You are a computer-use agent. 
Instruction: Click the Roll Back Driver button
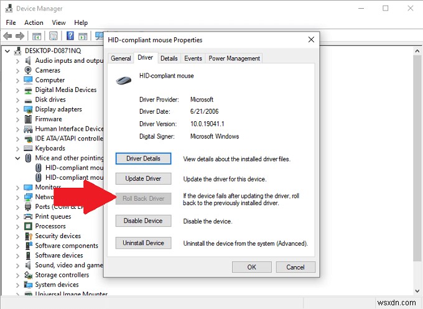tap(143, 199)
